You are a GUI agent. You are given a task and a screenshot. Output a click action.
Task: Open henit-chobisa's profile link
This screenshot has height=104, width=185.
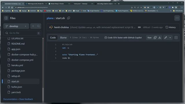tap(61, 27)
